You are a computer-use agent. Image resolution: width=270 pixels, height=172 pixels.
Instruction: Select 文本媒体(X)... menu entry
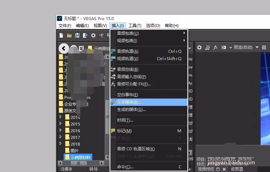149,102
